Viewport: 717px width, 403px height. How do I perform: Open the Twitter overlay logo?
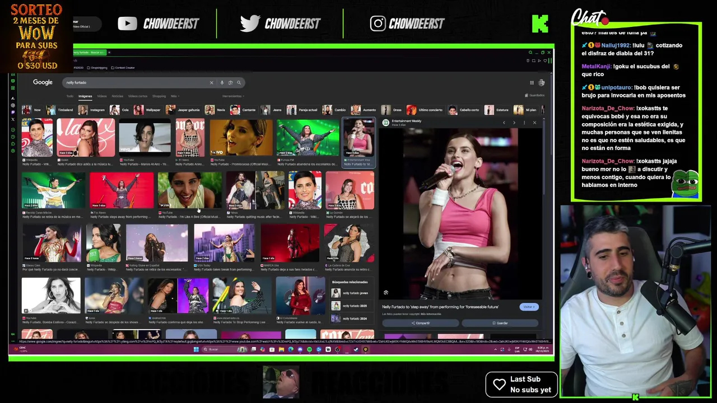pyautogui.click(x=250, y=24)
